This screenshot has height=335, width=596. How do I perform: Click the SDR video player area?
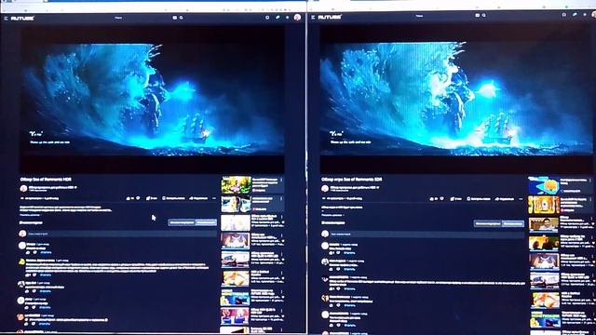[x=456, y=100]
